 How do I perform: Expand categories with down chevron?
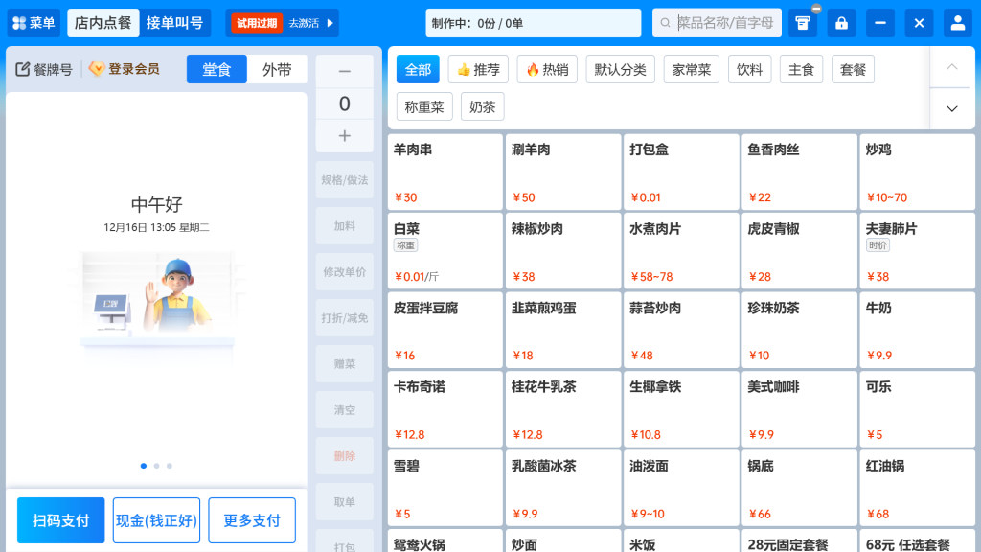pyautogui.click(x=951, y=108)
